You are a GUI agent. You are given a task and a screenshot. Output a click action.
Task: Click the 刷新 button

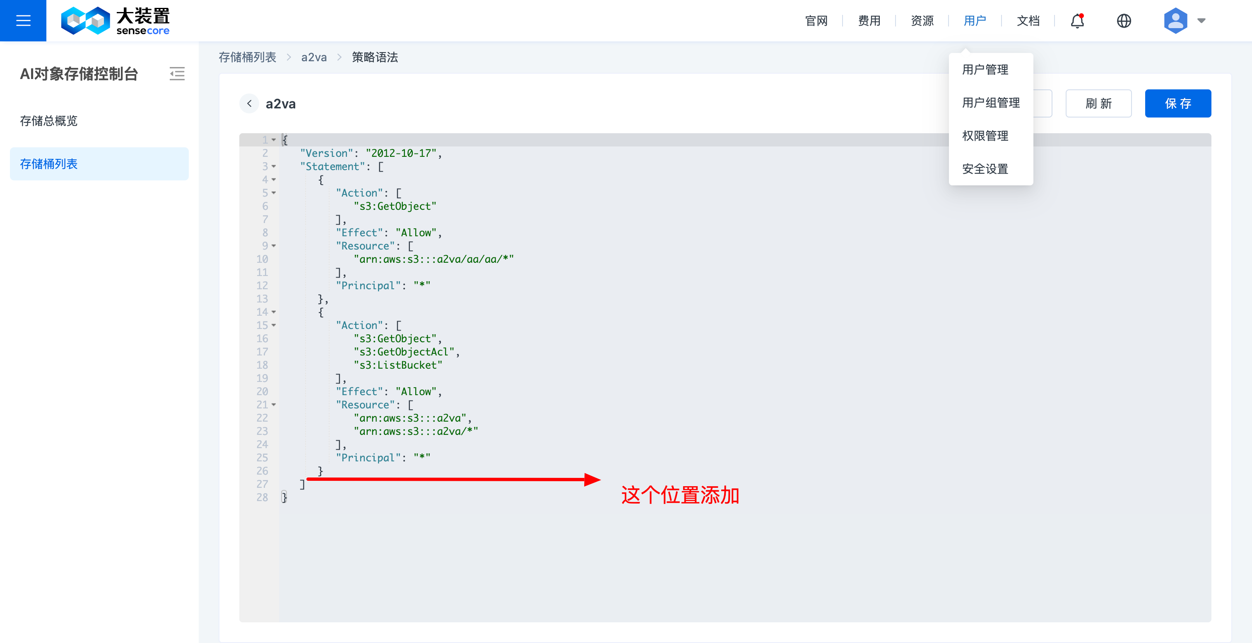coord(1098,103)
